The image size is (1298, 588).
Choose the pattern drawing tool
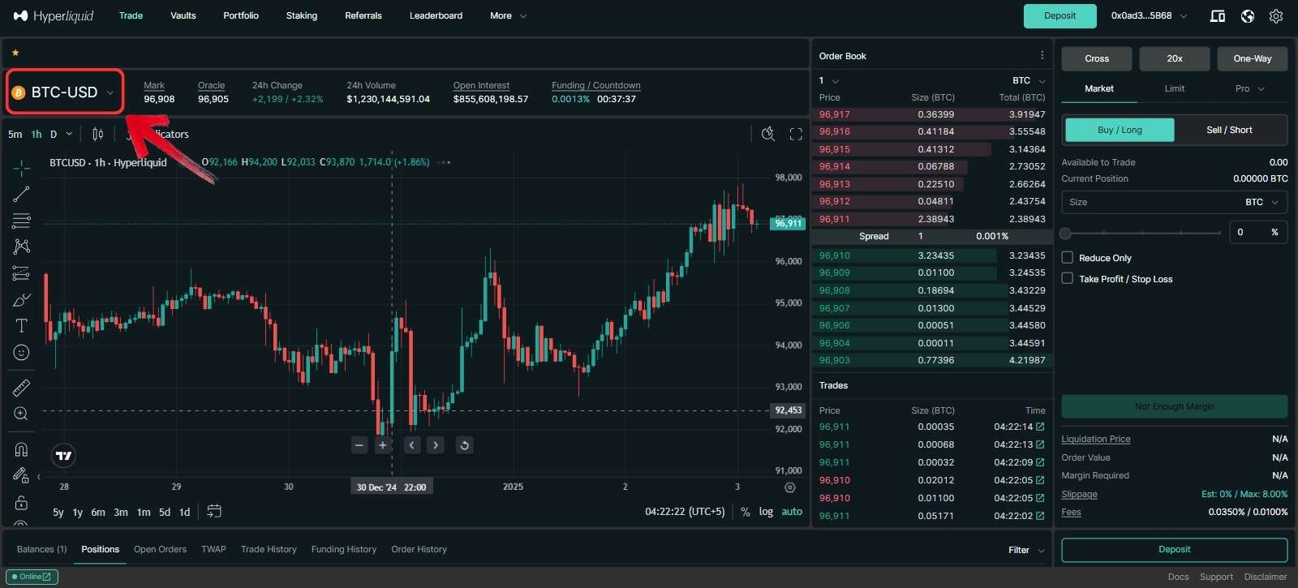pyautogui.click(x=21, y=247)
